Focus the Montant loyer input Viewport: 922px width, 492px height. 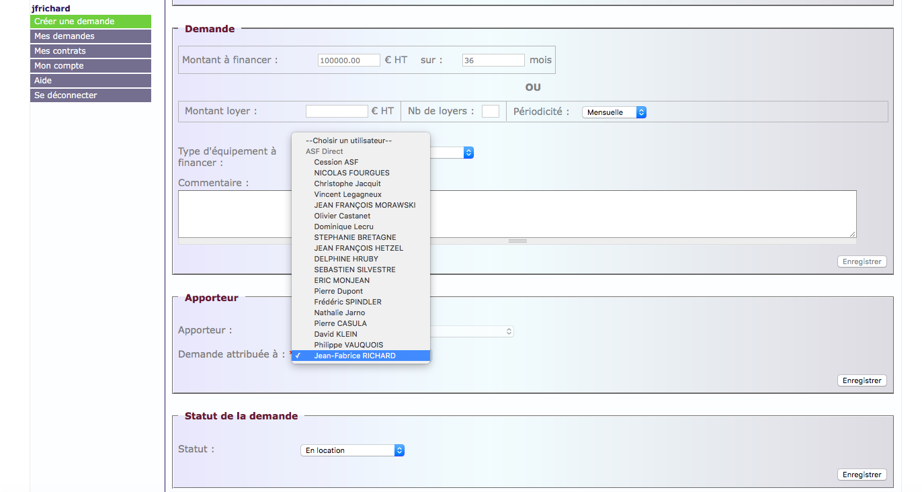pyautogui.click(x=336, y=112)
